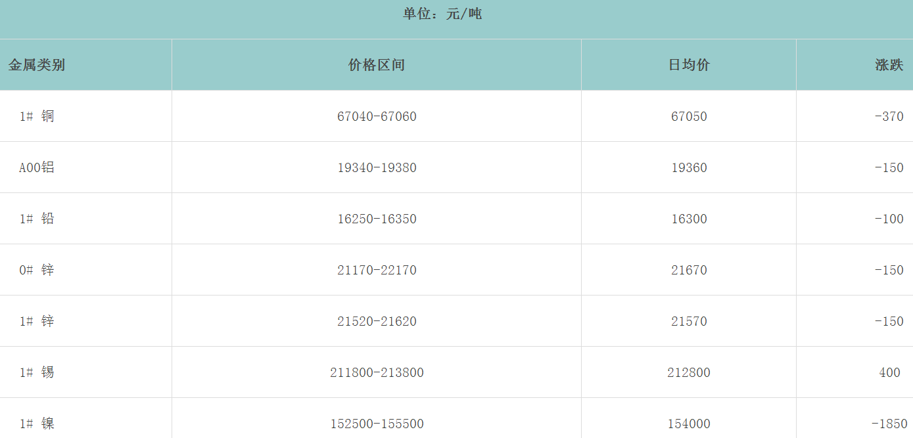Click the 价格区间 column header
The height and width of the screenshot is (438, 913).
(377, 65)
